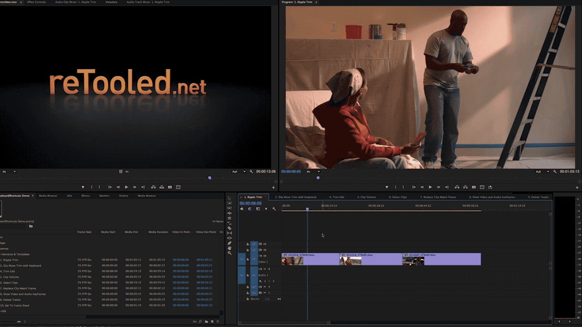
Task: Go to Out point in Program monitor
Action: pyautogui.click(x=447, y=187)
